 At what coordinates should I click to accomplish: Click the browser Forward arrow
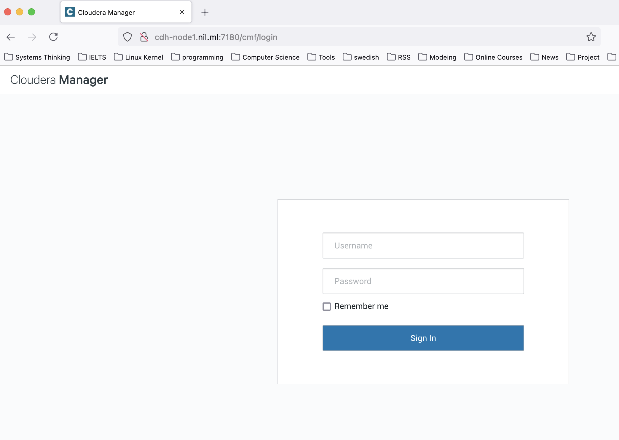pyautogui.click(x=32, y=37)
